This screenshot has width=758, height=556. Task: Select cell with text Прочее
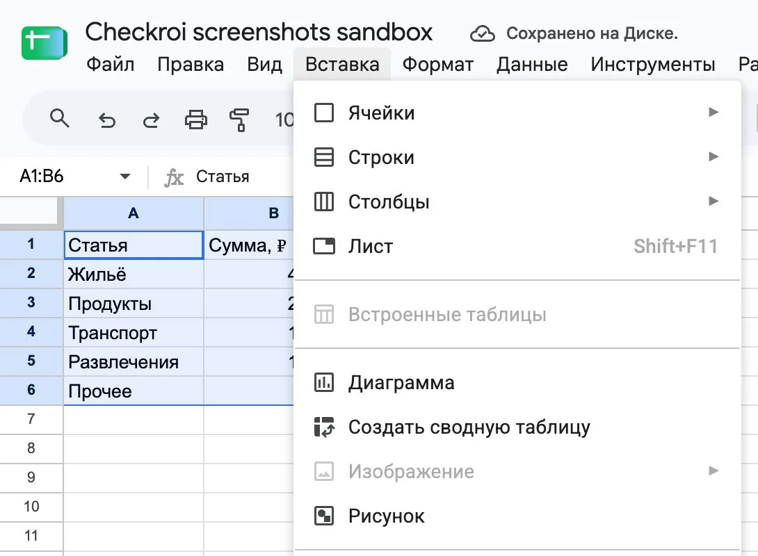pyautogui.click(x=134, y=391)
